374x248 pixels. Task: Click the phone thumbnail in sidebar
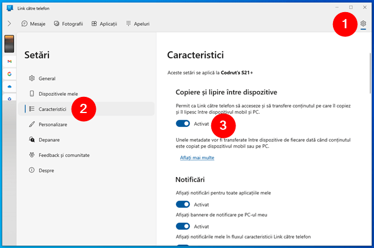point(9,44)
